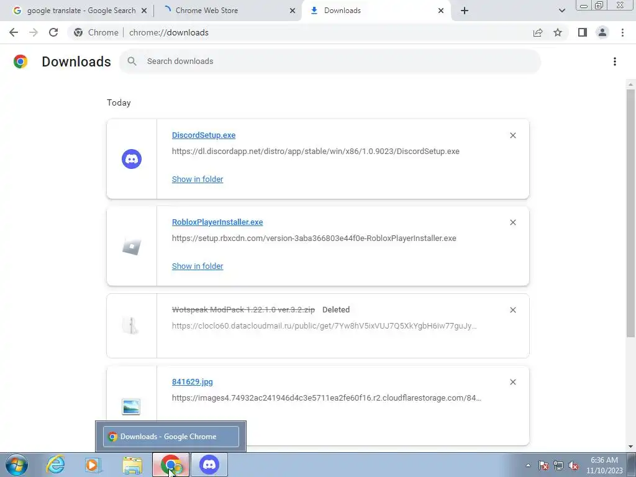636x477 pixels.
Task: Close the Downloads tab
Action: [x=441, y=11]
